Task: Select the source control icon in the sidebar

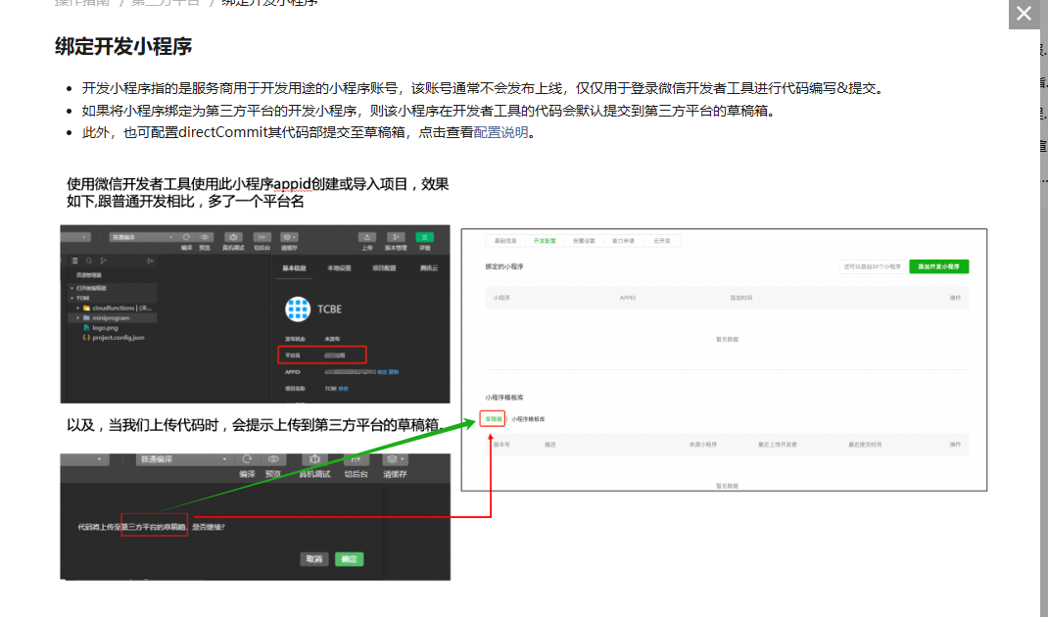Action: coord(103,261)
